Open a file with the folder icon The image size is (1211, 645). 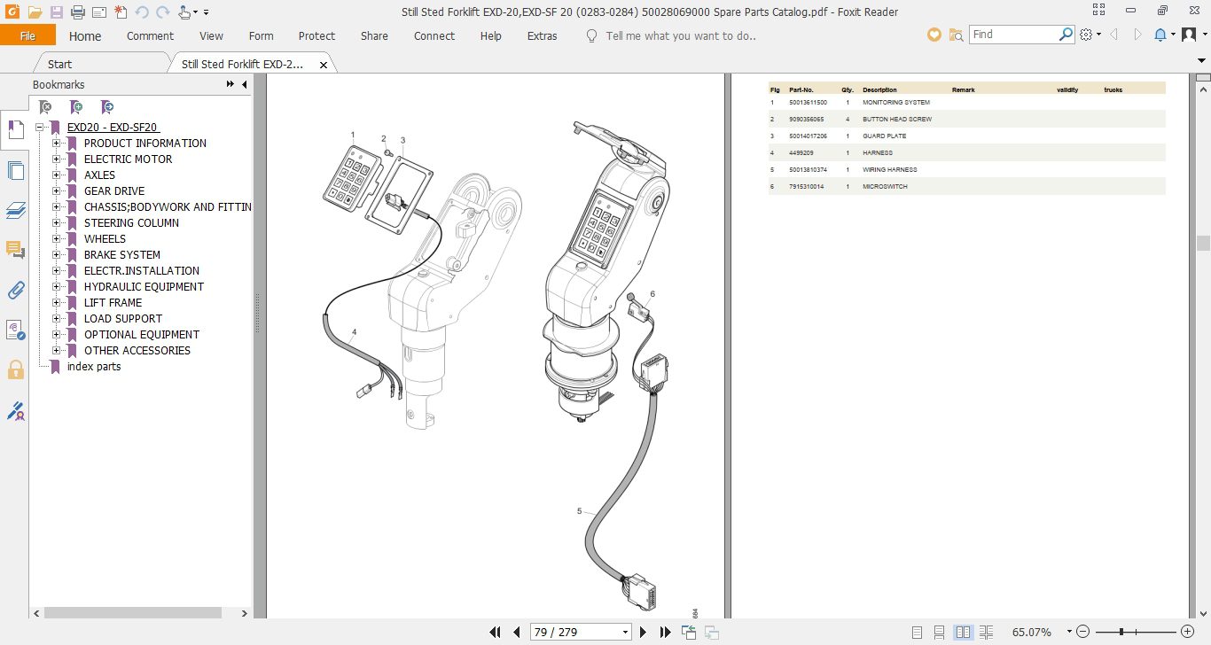35,12
